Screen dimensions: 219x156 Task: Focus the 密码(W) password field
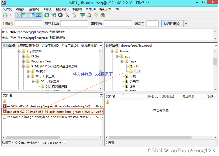[118, 24]
